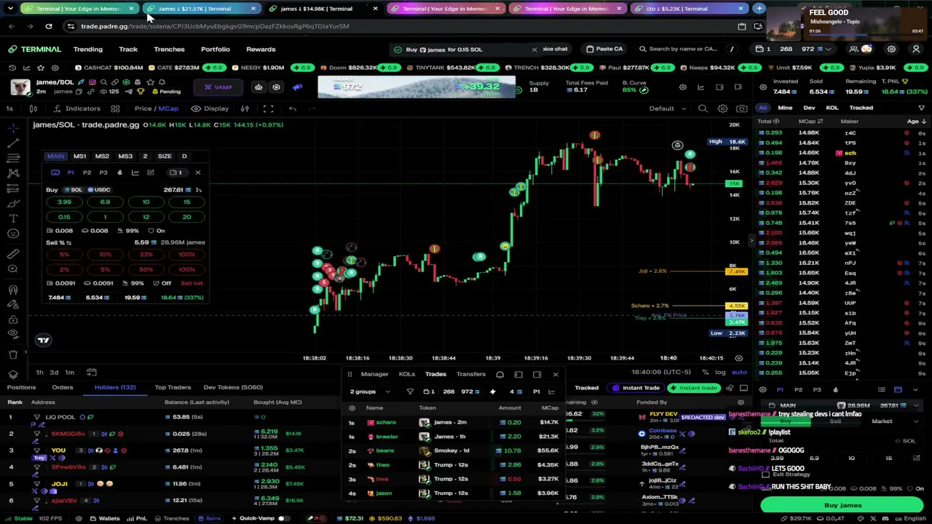Open the VAMP button

[218, 87]
